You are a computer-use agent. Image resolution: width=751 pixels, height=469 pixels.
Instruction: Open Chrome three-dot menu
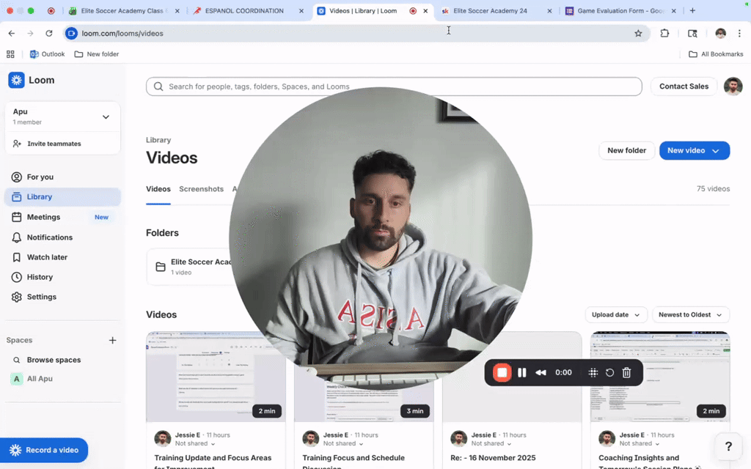tap(739, 33)
